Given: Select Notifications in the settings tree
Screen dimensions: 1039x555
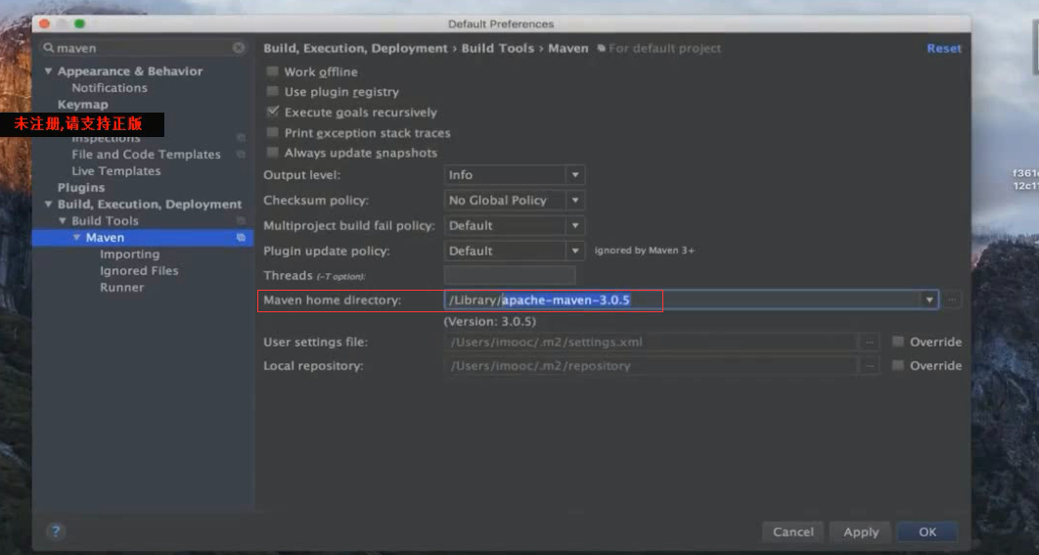Looking at the screenshot, I should point(110,87).
